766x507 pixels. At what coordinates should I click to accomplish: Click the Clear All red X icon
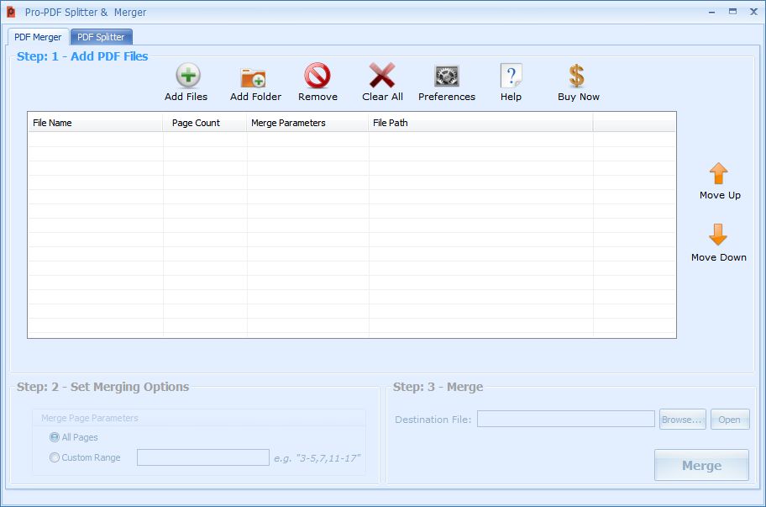(x=382, y=76)
